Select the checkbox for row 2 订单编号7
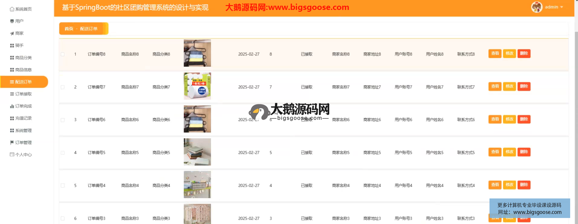 pos(63,87)
